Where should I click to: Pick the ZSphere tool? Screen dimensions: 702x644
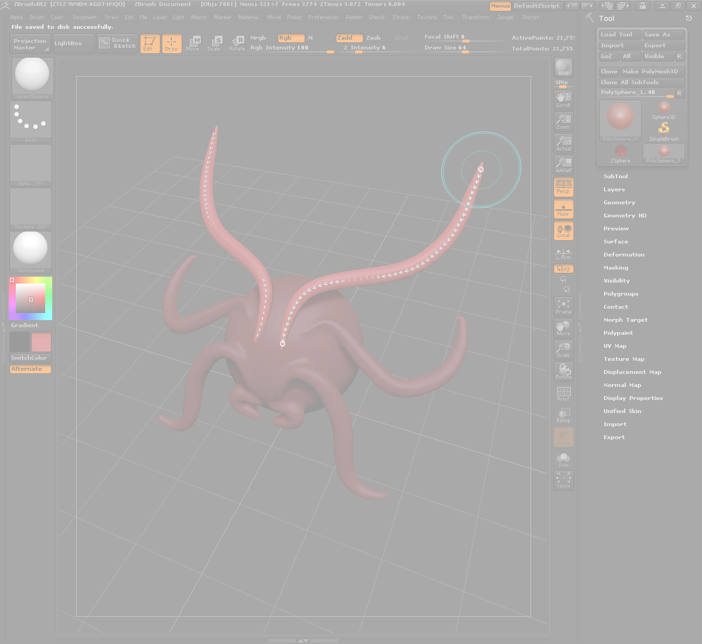(x=620, y=153)
